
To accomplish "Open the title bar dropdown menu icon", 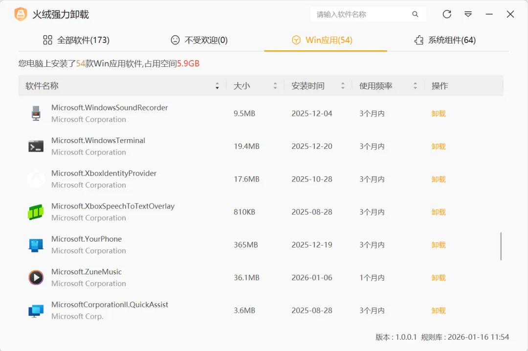I will click(x=468, y=14).
